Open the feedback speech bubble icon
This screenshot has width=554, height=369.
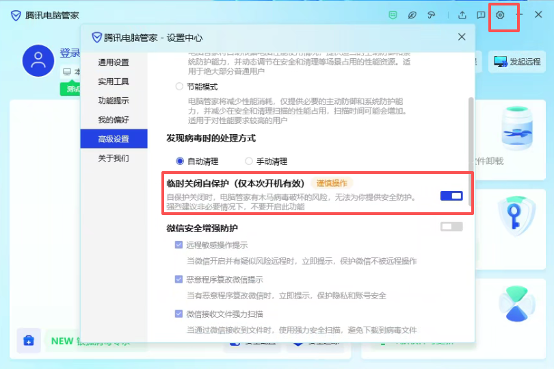(x=481, y=14)
